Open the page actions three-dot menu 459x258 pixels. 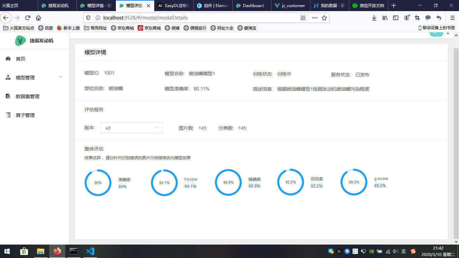(x=315, y=18)
